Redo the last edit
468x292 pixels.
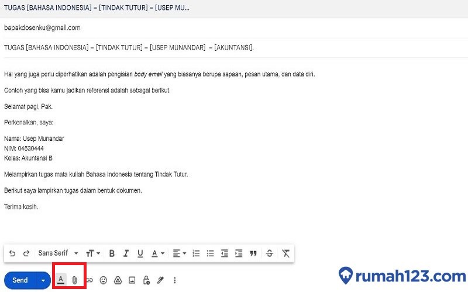click(x=26, y=253)
